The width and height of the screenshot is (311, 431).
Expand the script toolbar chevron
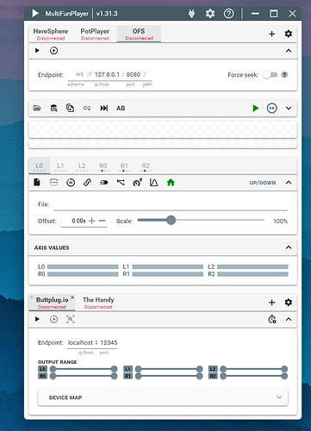(289, 109)
